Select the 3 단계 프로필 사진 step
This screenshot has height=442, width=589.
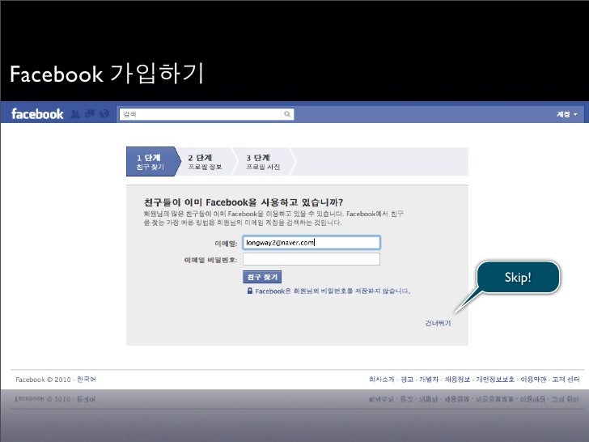point(264,162)
